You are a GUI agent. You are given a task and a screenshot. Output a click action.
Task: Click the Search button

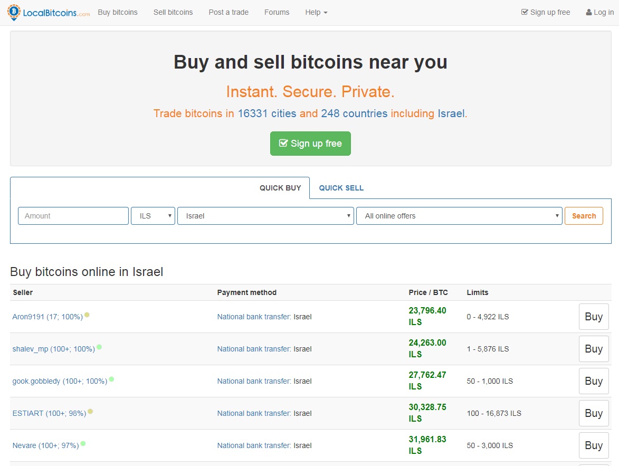pyautogui.click(x=584, y=216)
